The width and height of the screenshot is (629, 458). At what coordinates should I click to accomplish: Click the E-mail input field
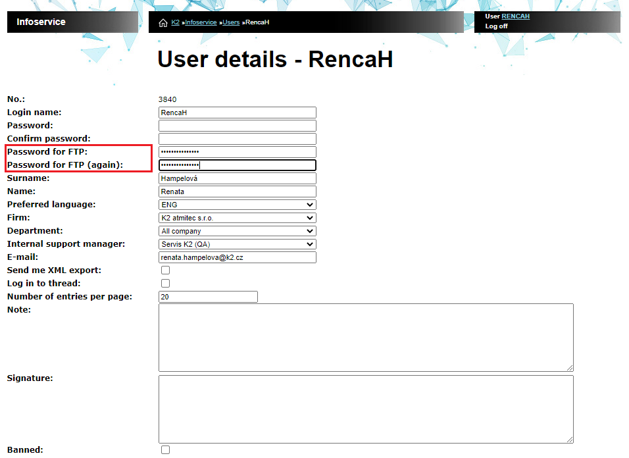[x=238, y=257]
